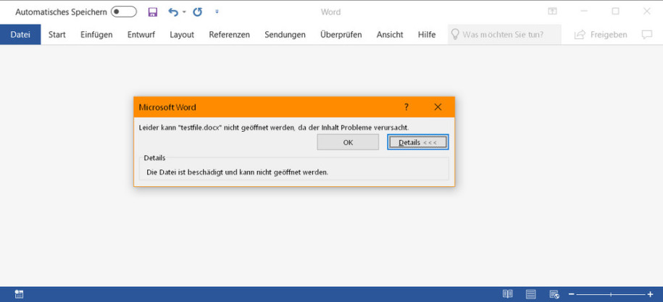Open the Hilfe ribbon tab
This screenshot has width=663, height=302.
click(x=427, y=35)
